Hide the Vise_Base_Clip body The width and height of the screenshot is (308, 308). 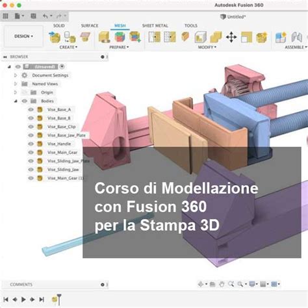(x=31, y=127)
